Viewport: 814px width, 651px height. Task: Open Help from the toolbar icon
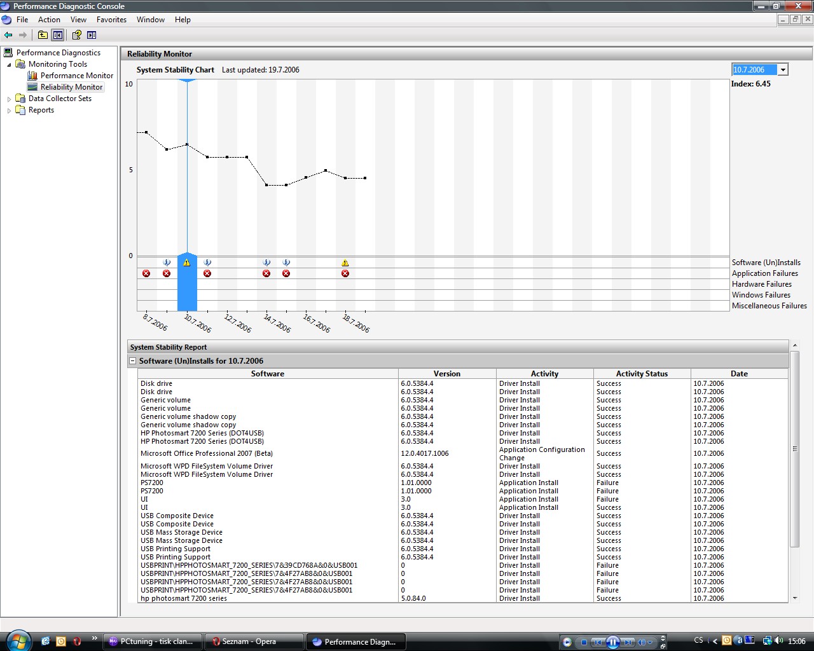click(x=77, y=35)
